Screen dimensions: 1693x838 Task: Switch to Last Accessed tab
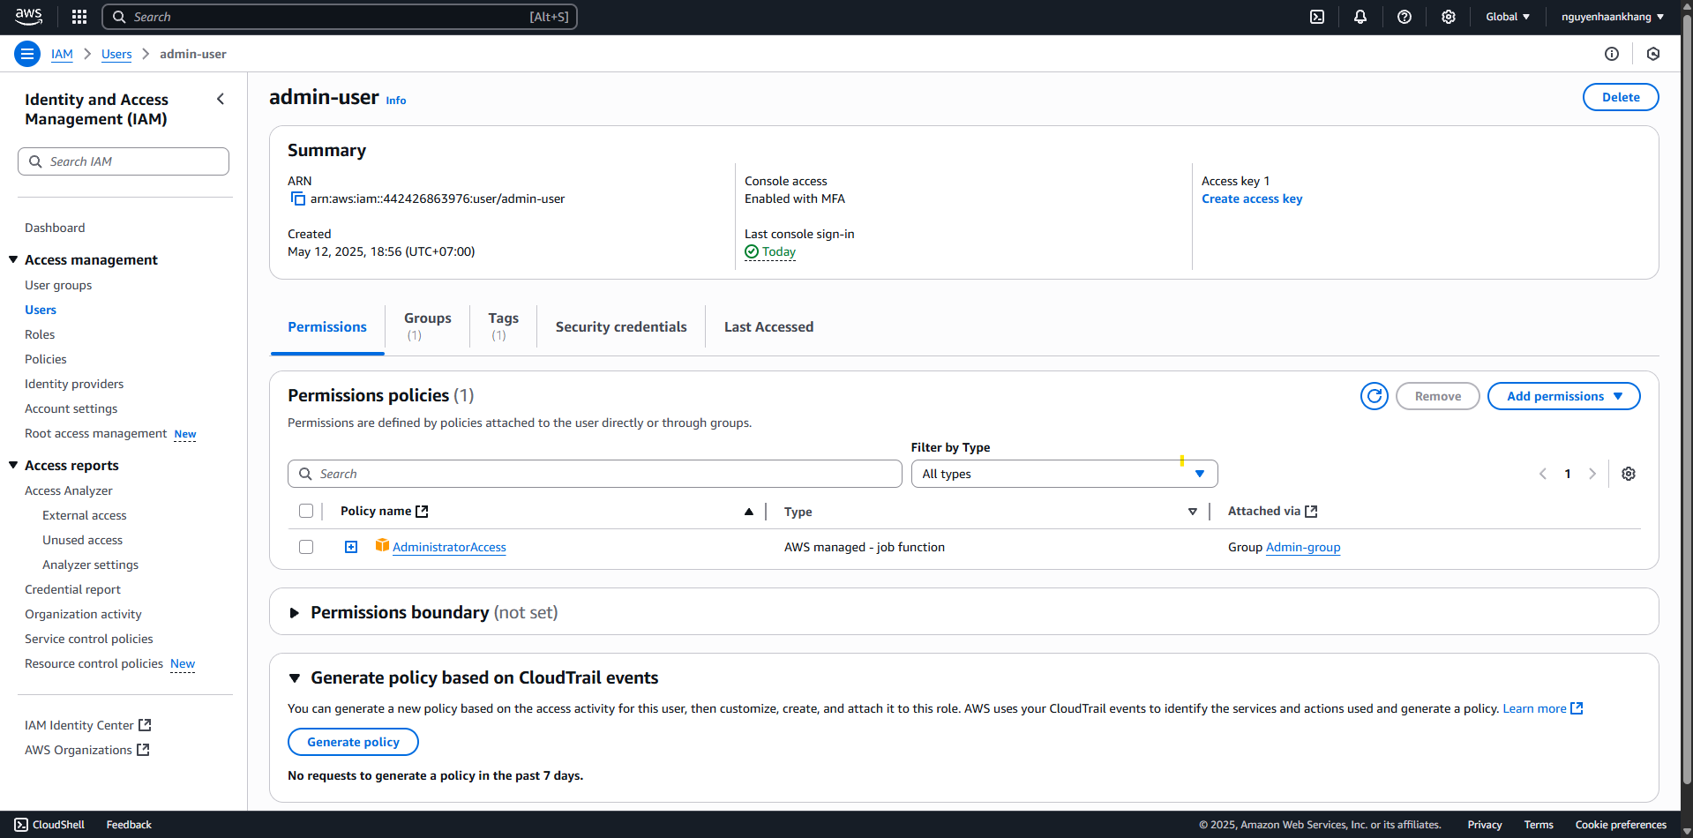tap(769, 327)
